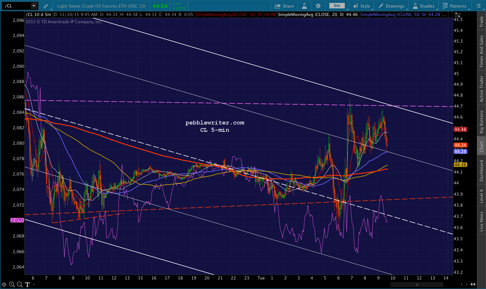
Task: Switch to the Active Trader tab
Action: point(482,89)
